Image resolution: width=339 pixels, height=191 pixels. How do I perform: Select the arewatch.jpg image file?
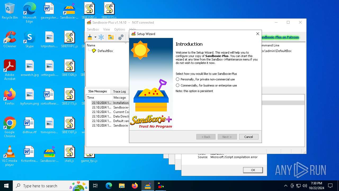click(x=29, y=68)
